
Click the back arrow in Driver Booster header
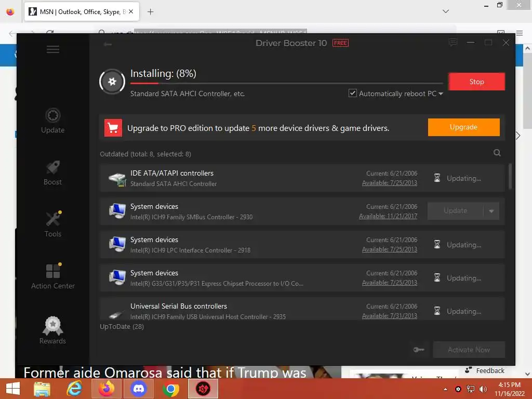[108, 44]
